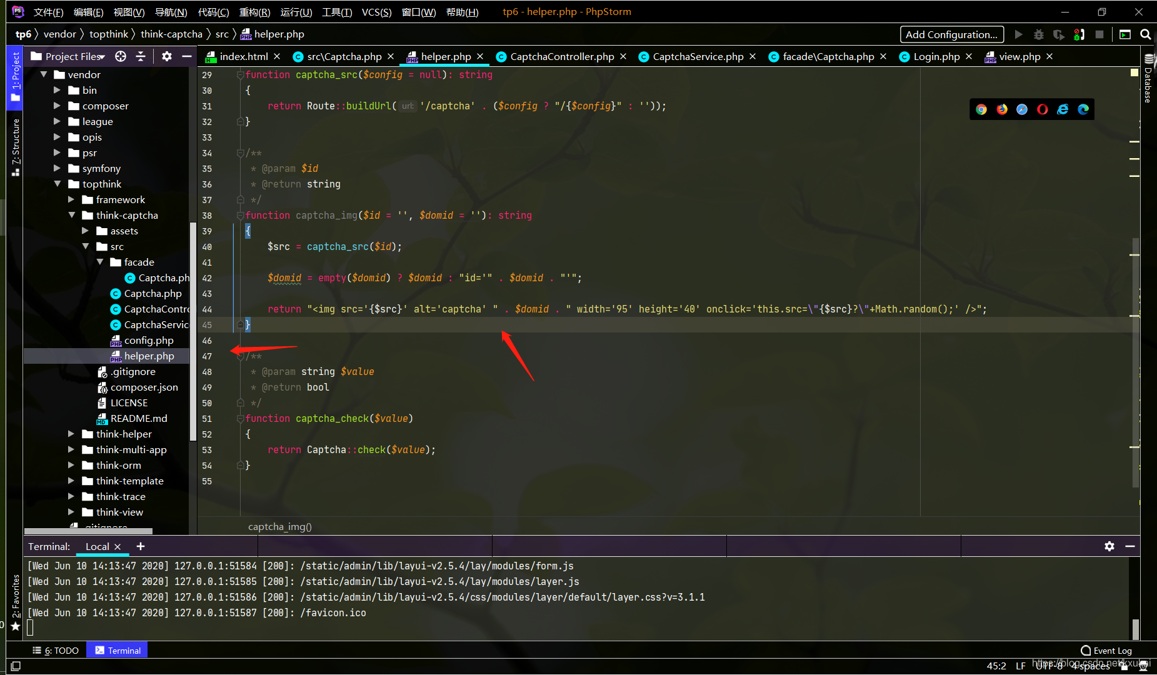This screenshot has height=675, width=1157.
Task: Click Locate/scroll from source target icon
Action: (x=121, y=56)
